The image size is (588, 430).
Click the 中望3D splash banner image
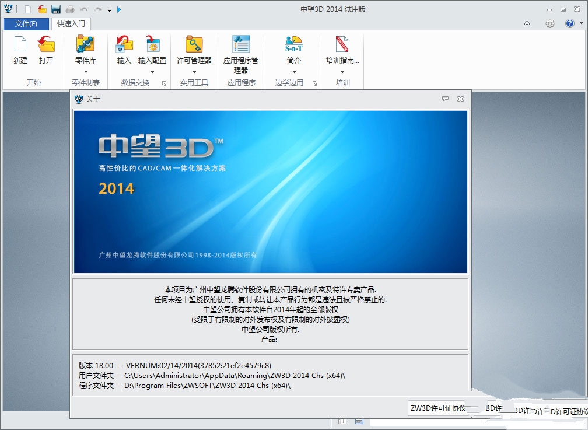click(x=271, y=192)
